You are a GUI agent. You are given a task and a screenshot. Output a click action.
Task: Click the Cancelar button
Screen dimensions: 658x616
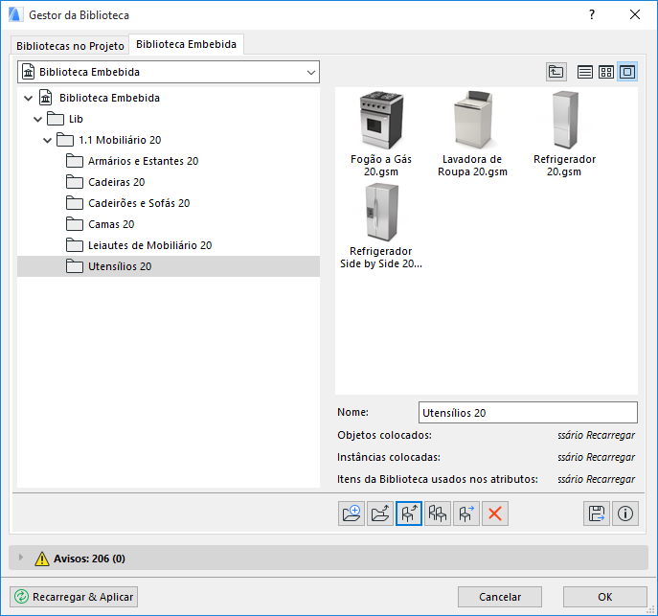(500, 597)
